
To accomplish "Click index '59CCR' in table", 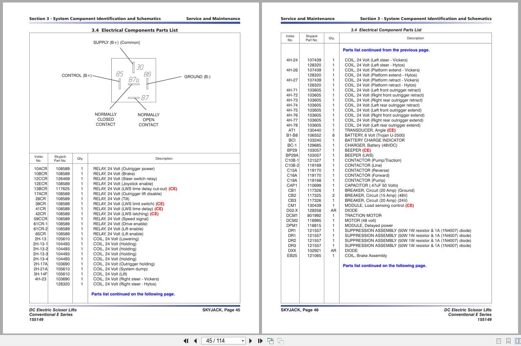I will [x=41, y=219].
